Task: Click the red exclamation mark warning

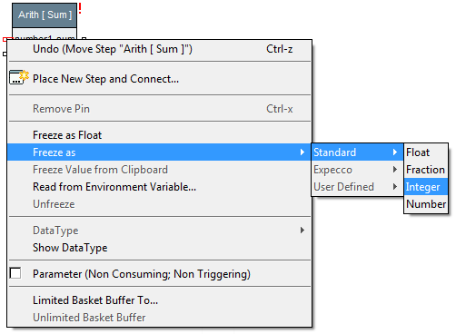Action: [x=80, y=8]
